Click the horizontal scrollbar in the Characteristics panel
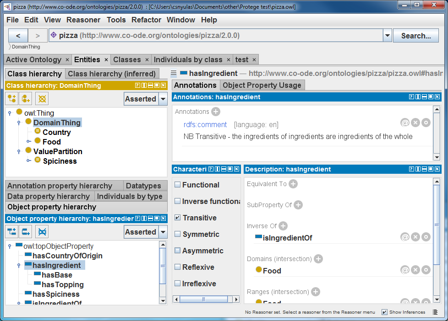 click(x=203, y=299)
